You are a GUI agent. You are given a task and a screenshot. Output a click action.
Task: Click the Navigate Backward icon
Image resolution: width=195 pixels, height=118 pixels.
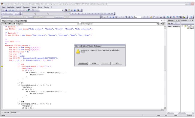point(29,10)
